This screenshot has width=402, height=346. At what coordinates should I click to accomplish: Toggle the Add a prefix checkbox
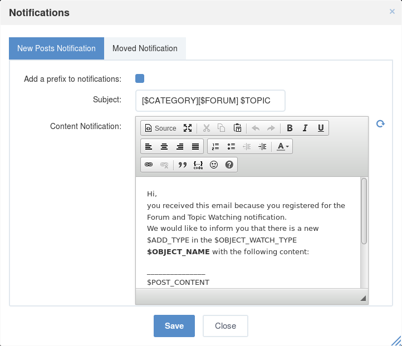(x=140, y=78)
